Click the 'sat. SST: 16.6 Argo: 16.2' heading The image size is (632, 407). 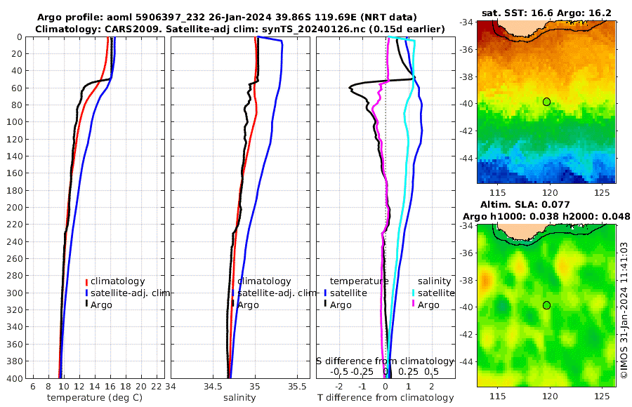coord(546,13)
